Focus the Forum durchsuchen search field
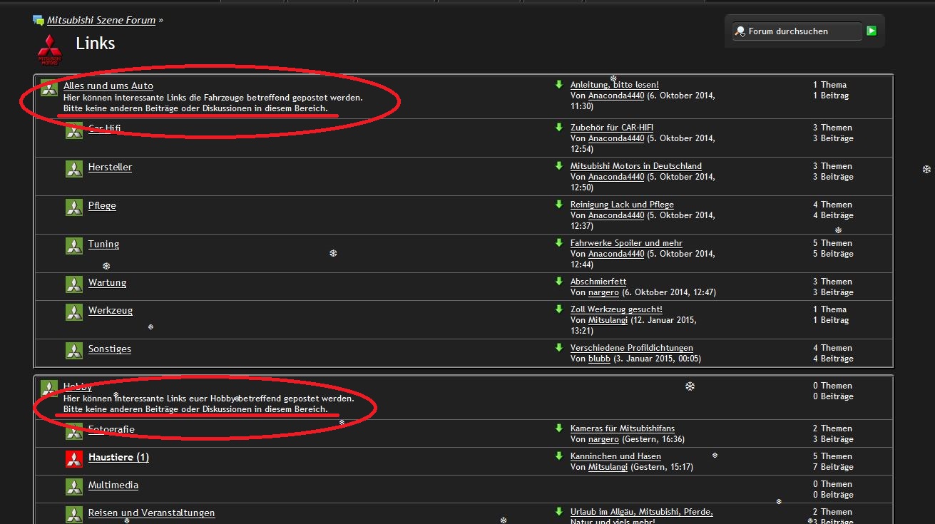The height and width of the screenshot is (524, 935). (x=796, y=31)
